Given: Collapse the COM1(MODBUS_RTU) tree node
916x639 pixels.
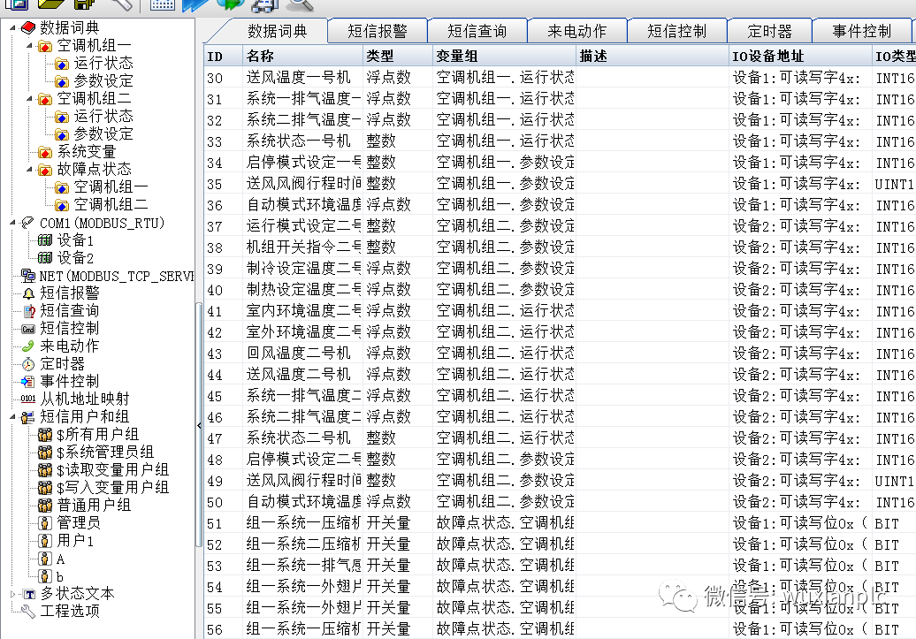Looking at the screenshot, I should coord(12,223).
